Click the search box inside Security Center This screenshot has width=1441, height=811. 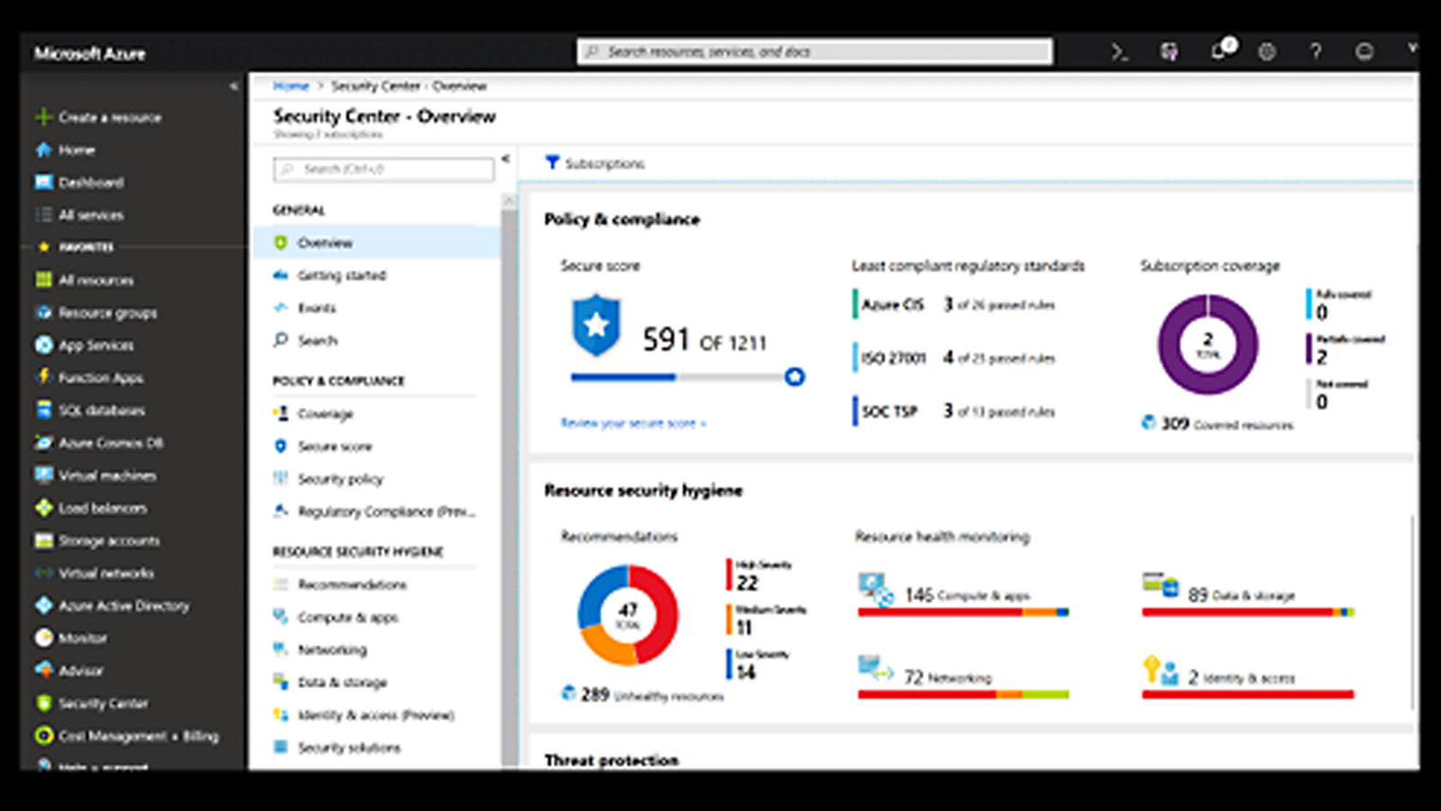point(382,169)
